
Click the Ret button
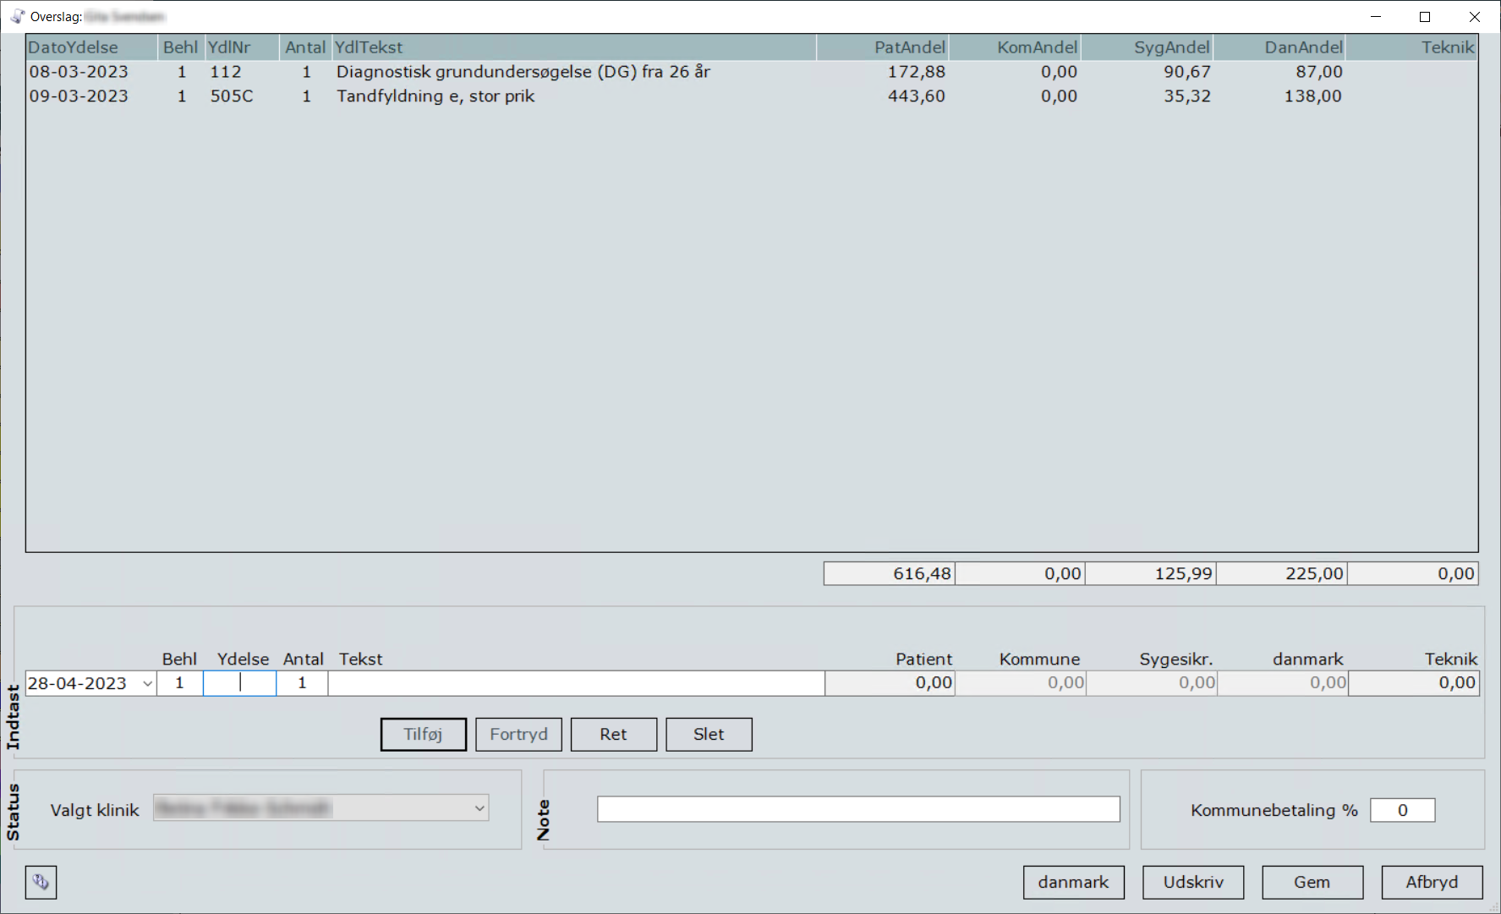coord(613,734)
